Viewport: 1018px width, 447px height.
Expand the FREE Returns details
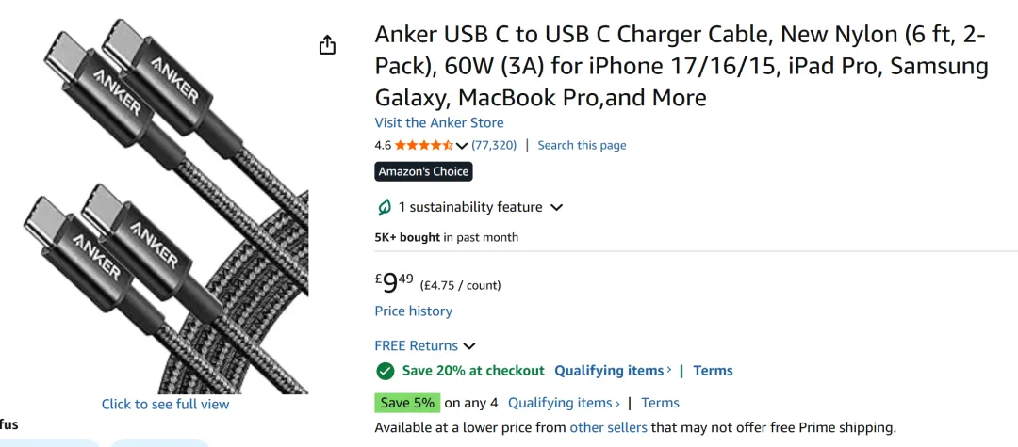pos(469,346)
